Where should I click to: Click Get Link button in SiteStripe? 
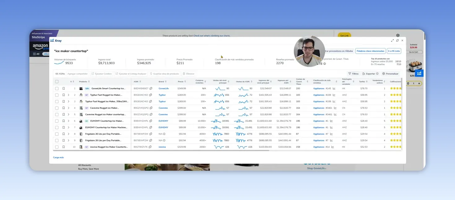344,35
